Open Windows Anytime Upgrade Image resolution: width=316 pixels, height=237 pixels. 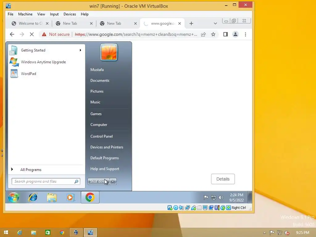point(46,62)
